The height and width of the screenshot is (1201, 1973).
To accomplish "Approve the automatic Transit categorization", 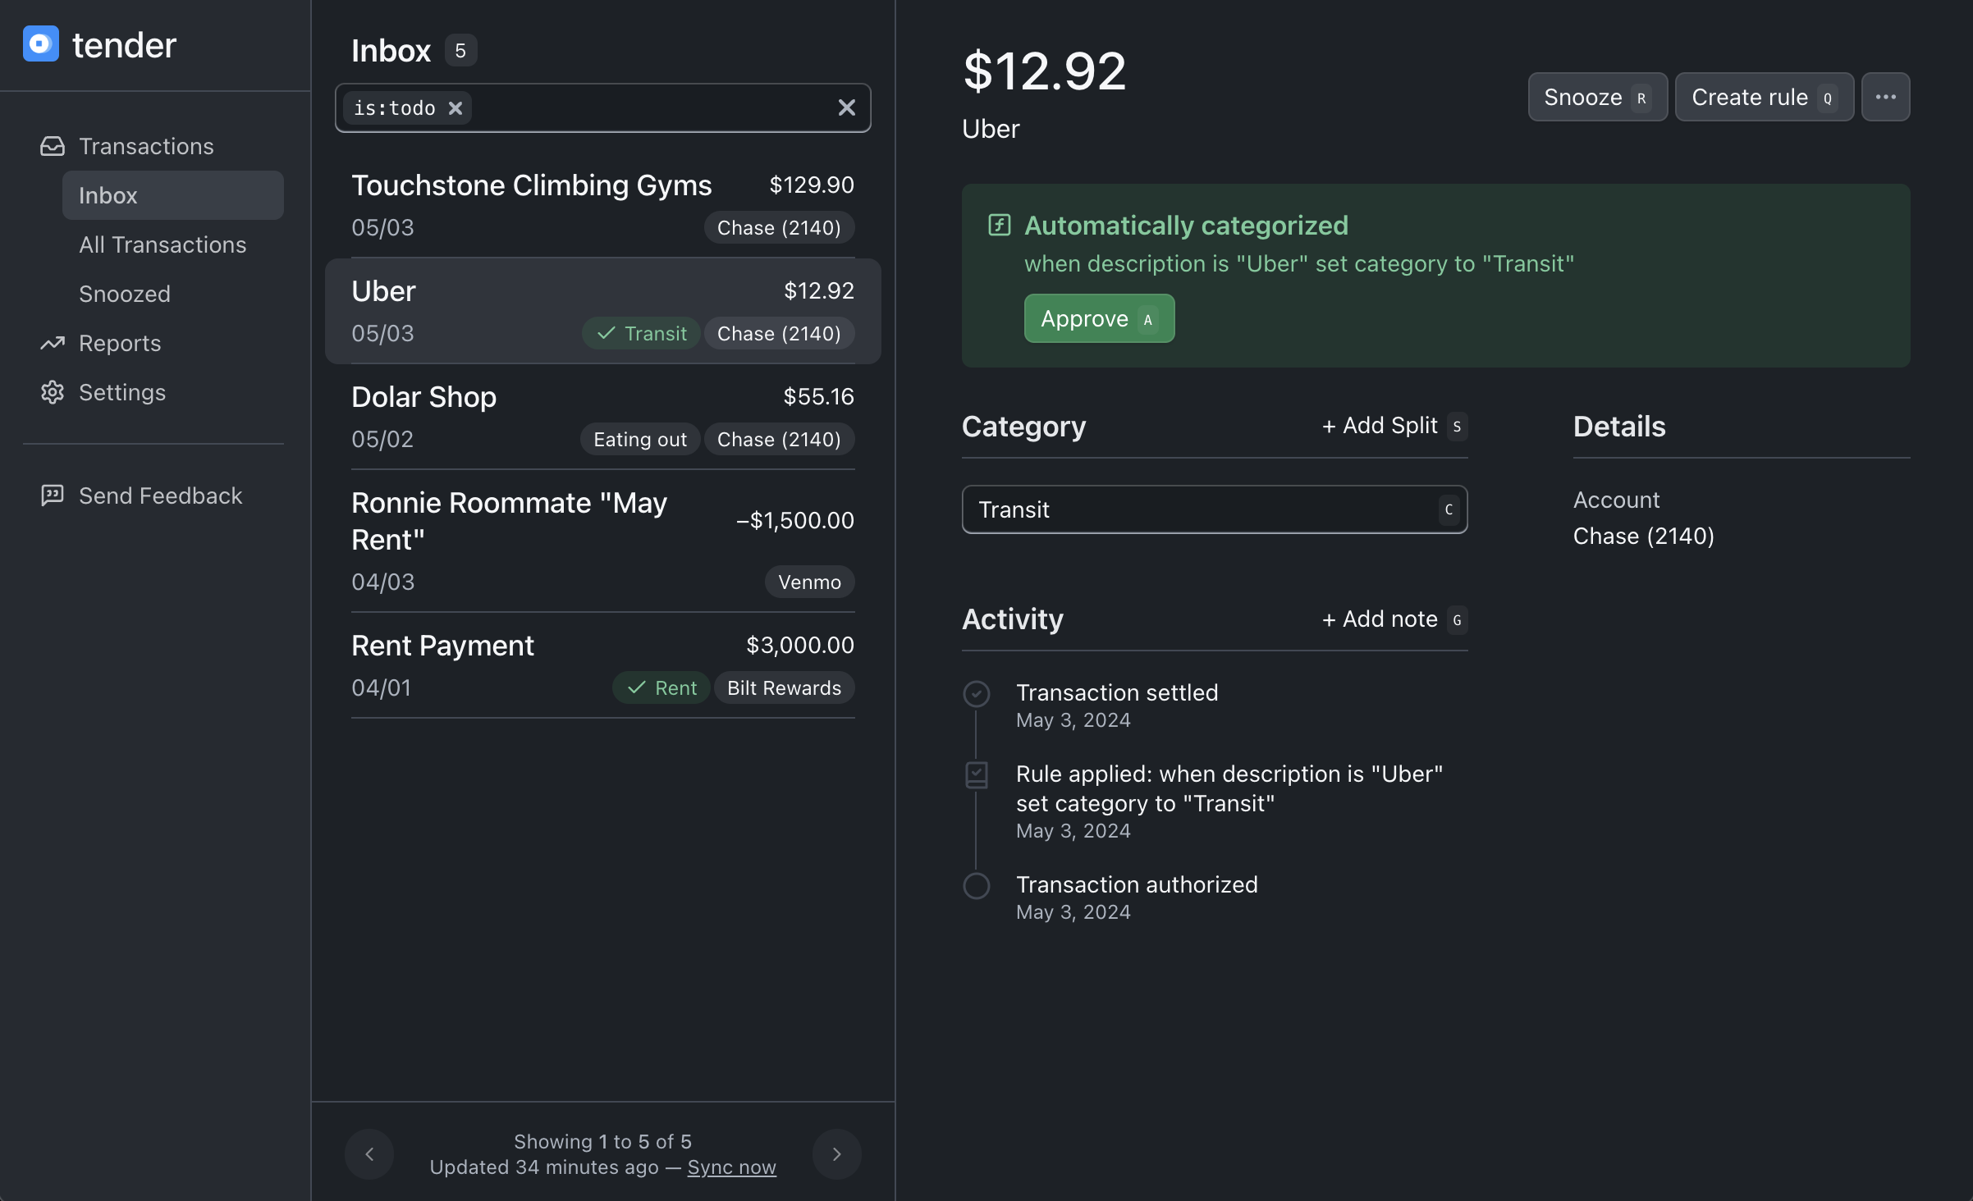I will [x=1098, y=318].
